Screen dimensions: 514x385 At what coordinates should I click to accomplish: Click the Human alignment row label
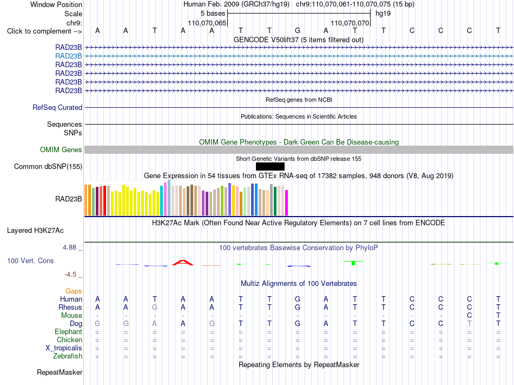[x=71, y=299]
